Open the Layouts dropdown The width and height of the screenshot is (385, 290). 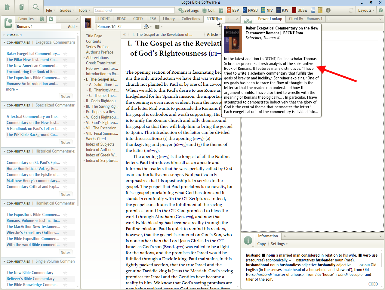click(366, 10)
